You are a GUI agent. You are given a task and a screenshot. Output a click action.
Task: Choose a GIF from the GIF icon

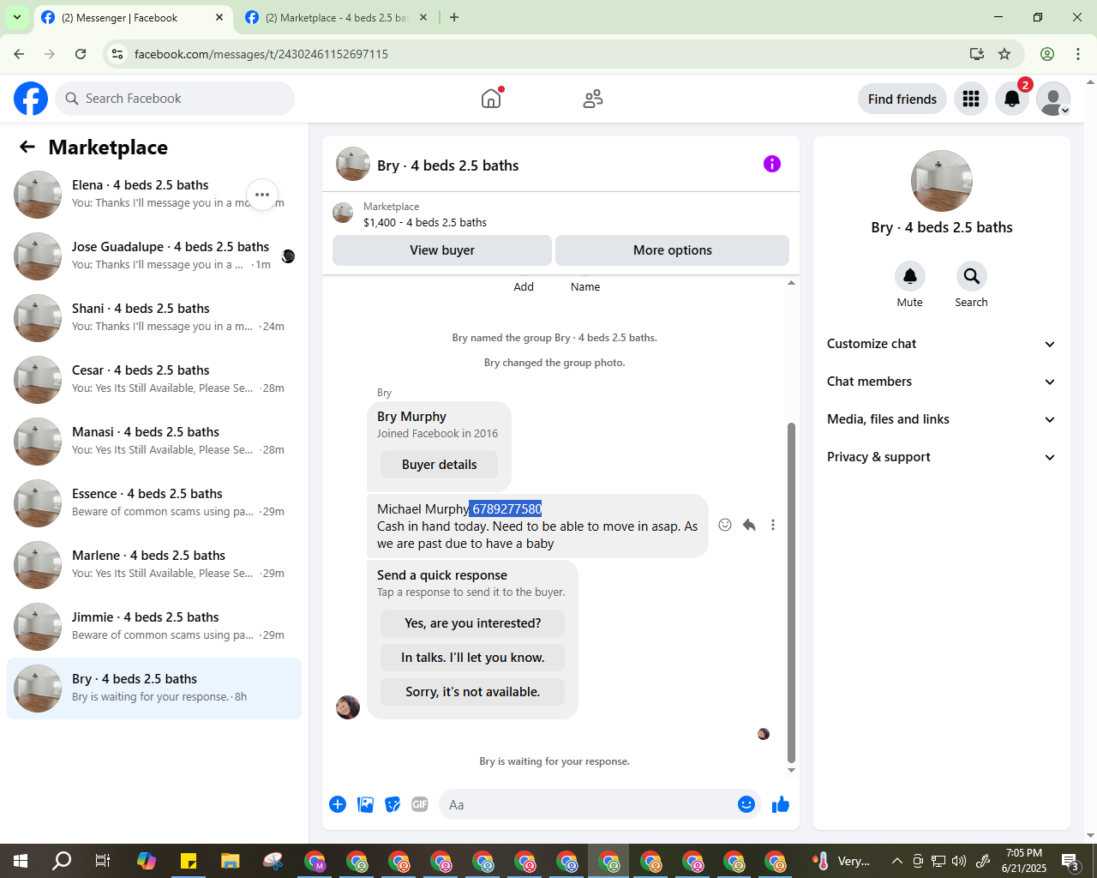[x=420, y=804]
